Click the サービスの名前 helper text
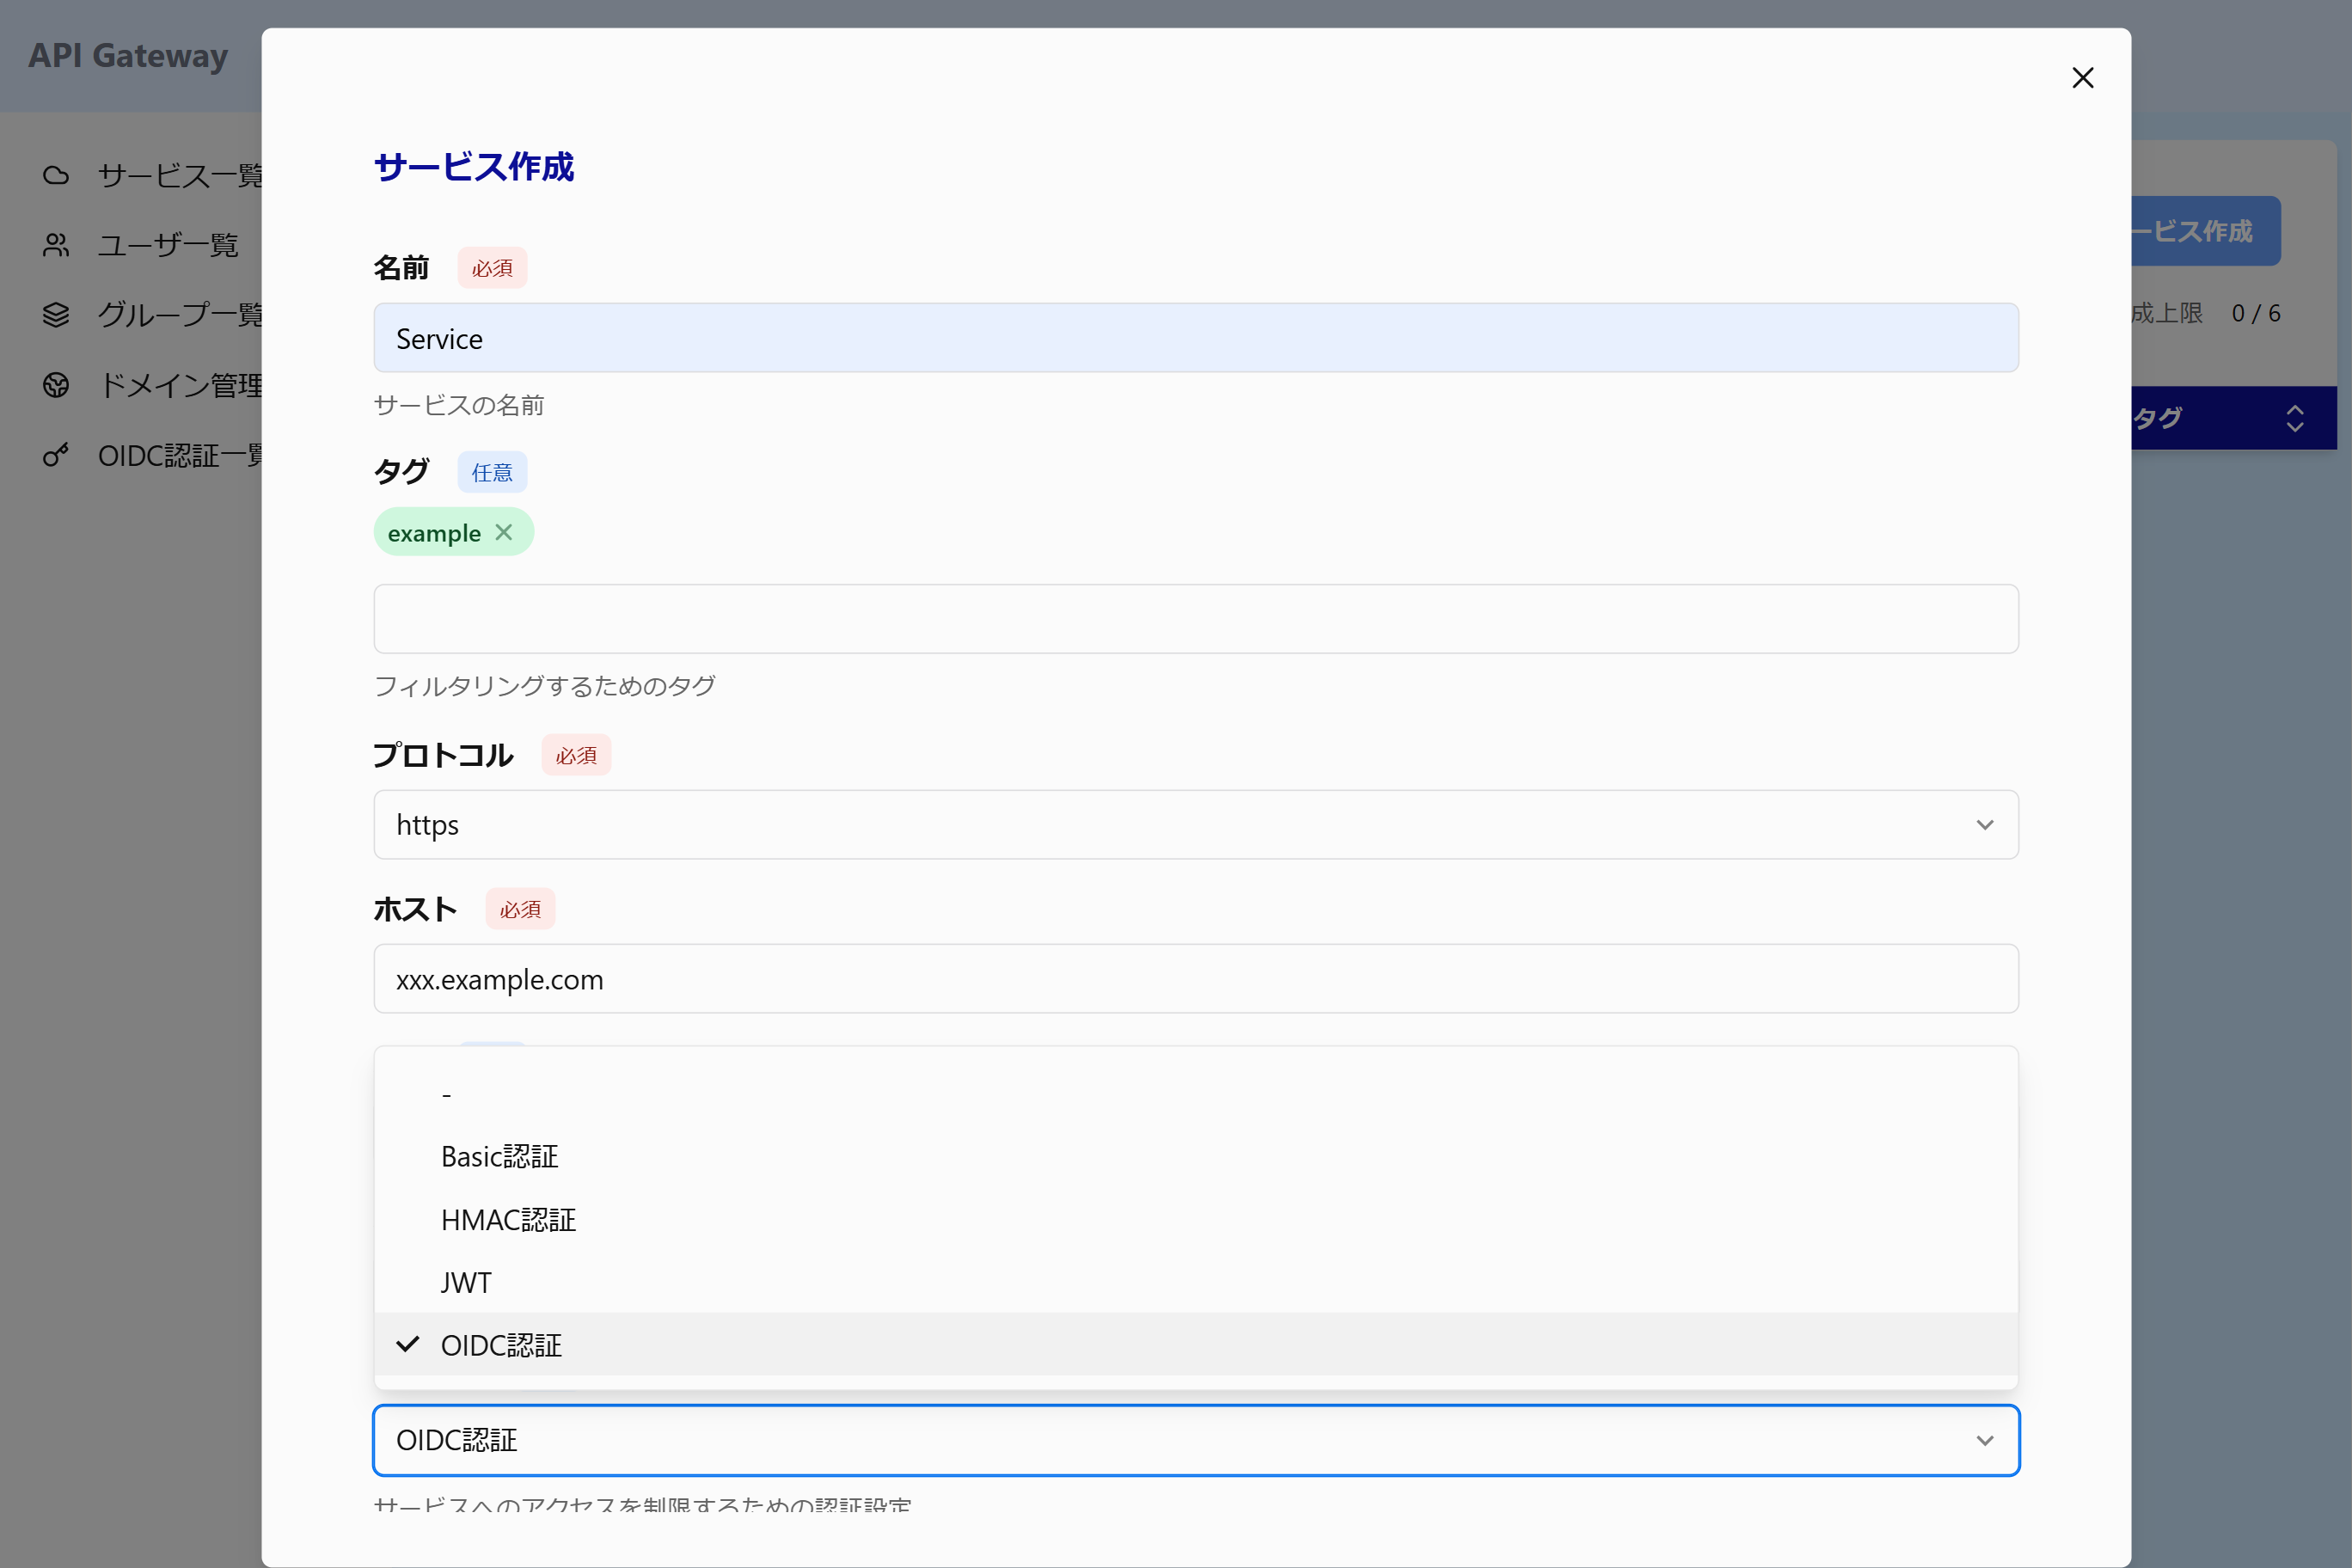Screen dimensions: 2352x1568 tap(459, 405)
